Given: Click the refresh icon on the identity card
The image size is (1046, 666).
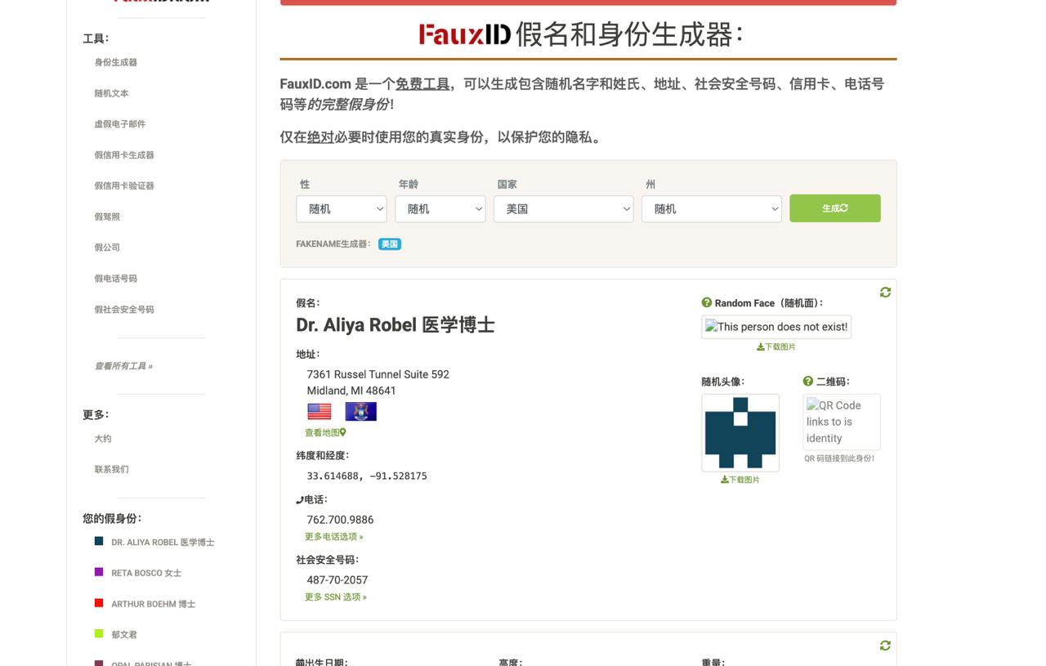Looking at the screenshot, I should click(885, 292).
